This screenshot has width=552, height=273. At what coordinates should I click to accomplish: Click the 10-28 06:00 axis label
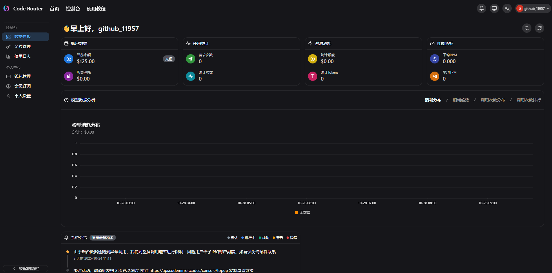tap(307, 203)
